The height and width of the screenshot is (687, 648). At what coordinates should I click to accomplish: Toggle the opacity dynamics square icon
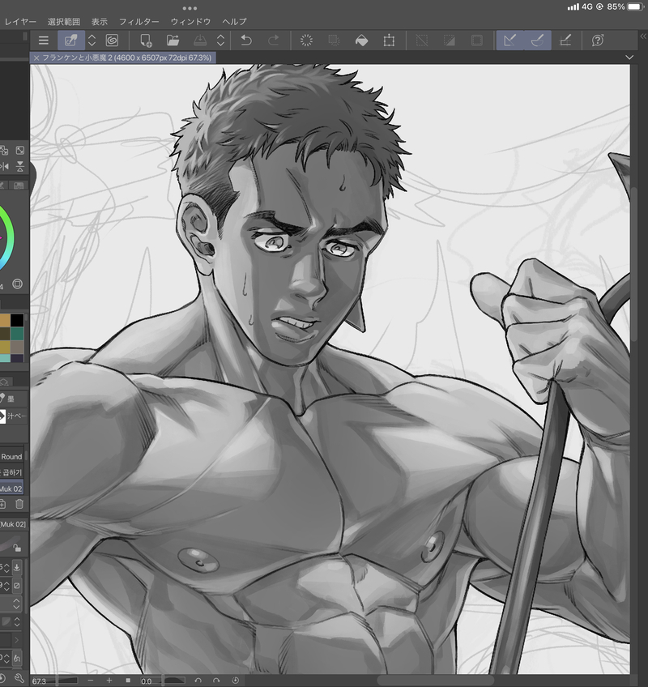pos(17,586)
